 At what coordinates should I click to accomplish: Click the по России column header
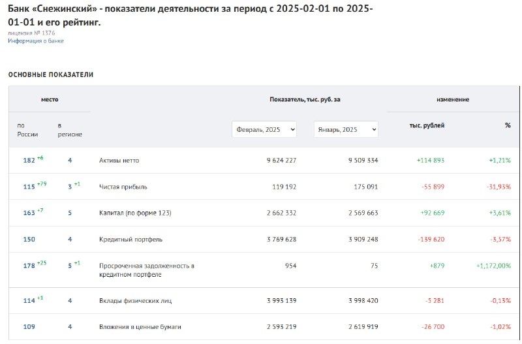coord(27,130)
